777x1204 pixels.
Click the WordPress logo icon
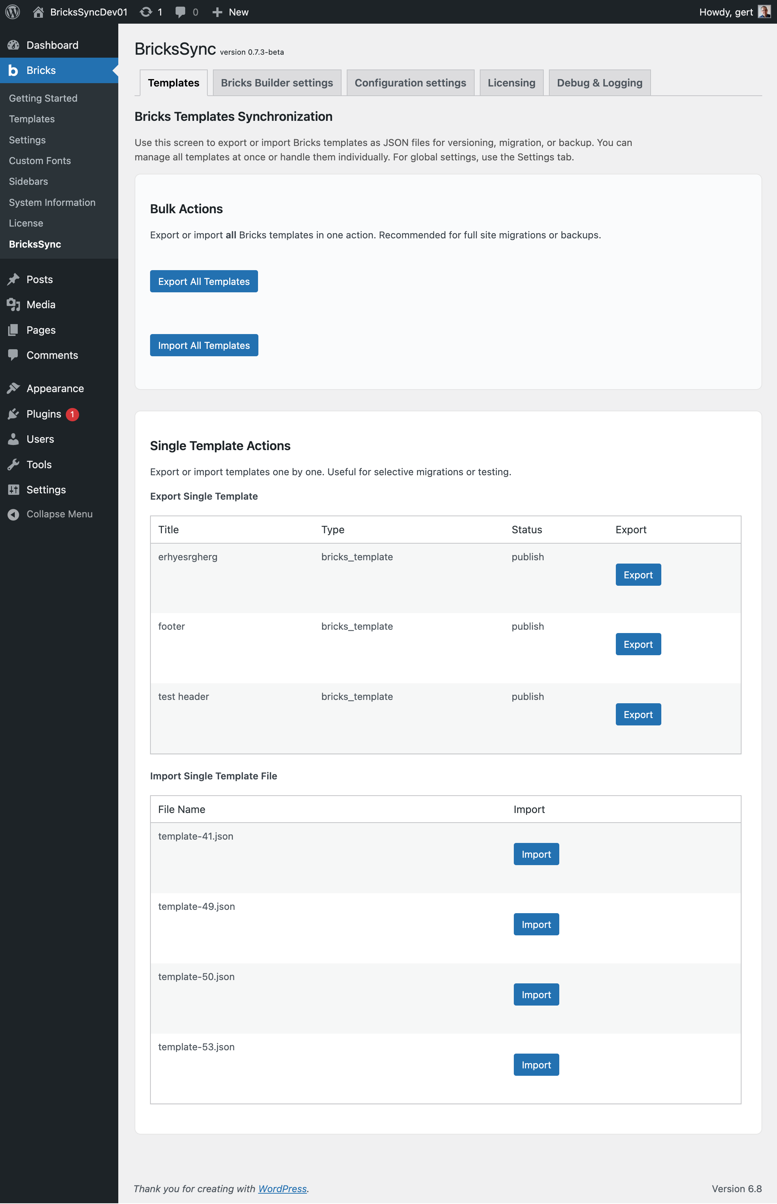click(12, 11)
